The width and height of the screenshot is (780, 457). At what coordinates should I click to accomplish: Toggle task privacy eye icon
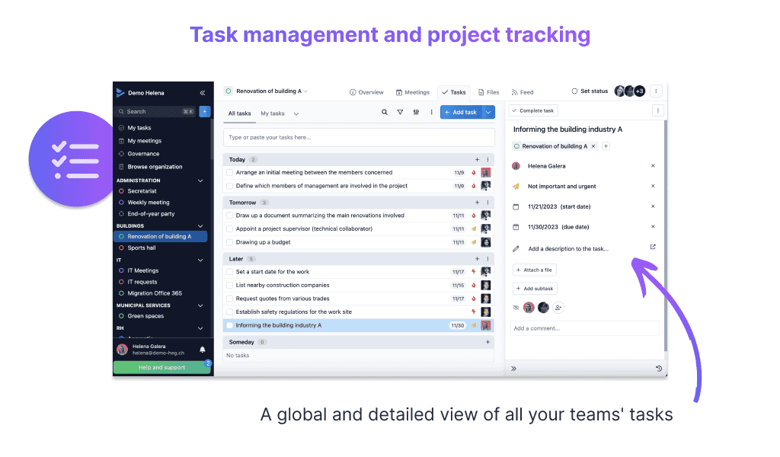[x=516, y=308]
